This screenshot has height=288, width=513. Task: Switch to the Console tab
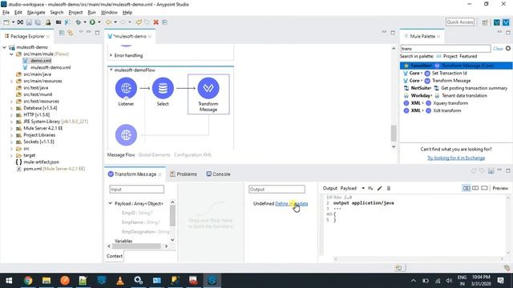pos(218,174)
